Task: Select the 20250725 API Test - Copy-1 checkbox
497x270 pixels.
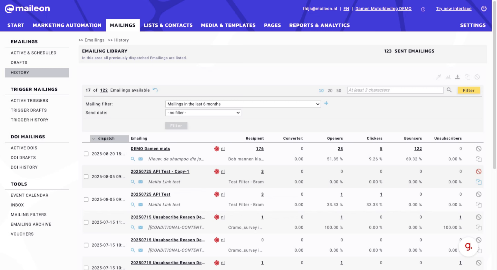Action: 86,176
